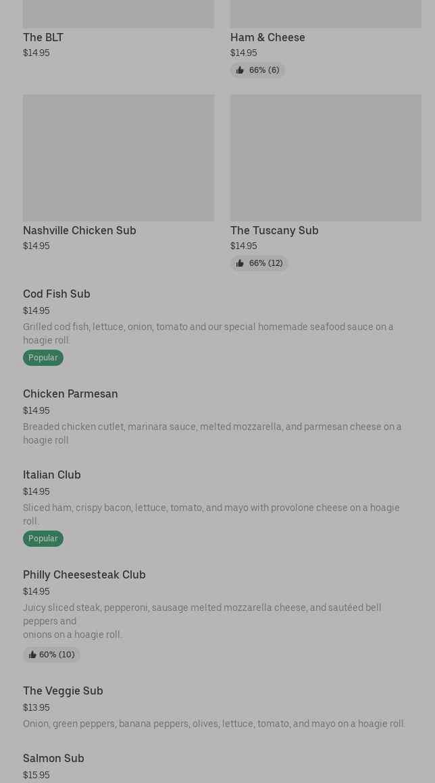Click thumbs-up icon under Philly Cheesesteak Club

(32, 655)
